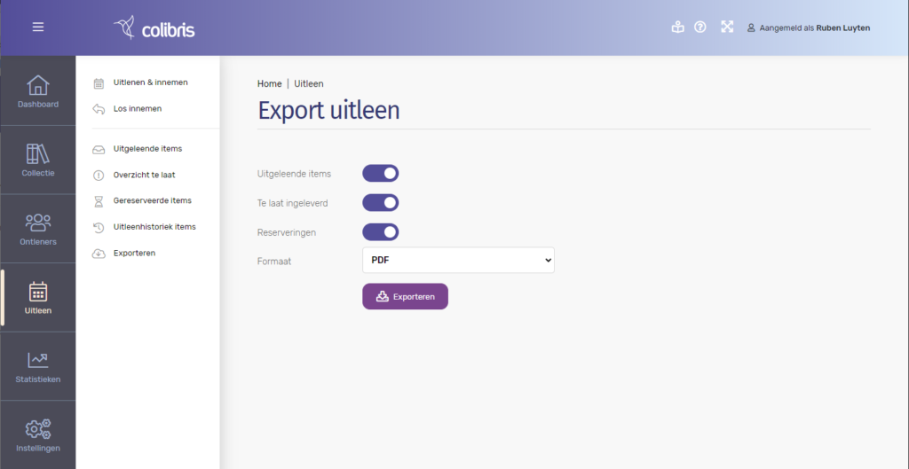The height and width of the screenshot is (469, 909).
Task: Select the Uitleen calendar icon
Action: pos(38,292)
